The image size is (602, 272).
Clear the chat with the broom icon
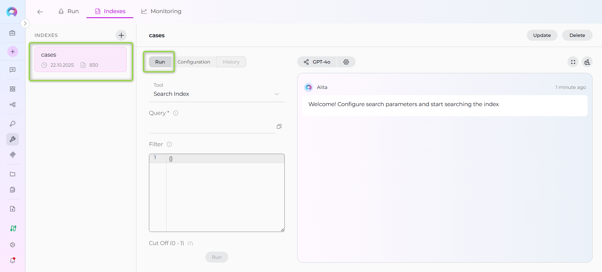[x=587, y=62]
